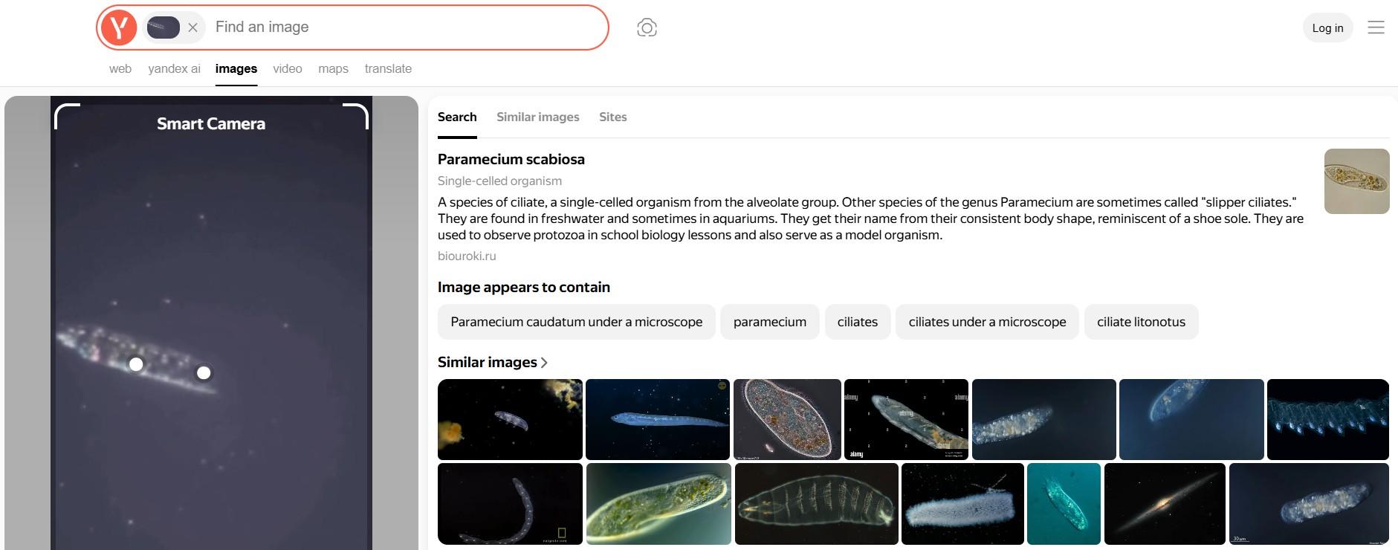Viewport: 1398px width, 550px height.
Task: Open the biouroki.ru source link
Action: (x=467, y=256)
